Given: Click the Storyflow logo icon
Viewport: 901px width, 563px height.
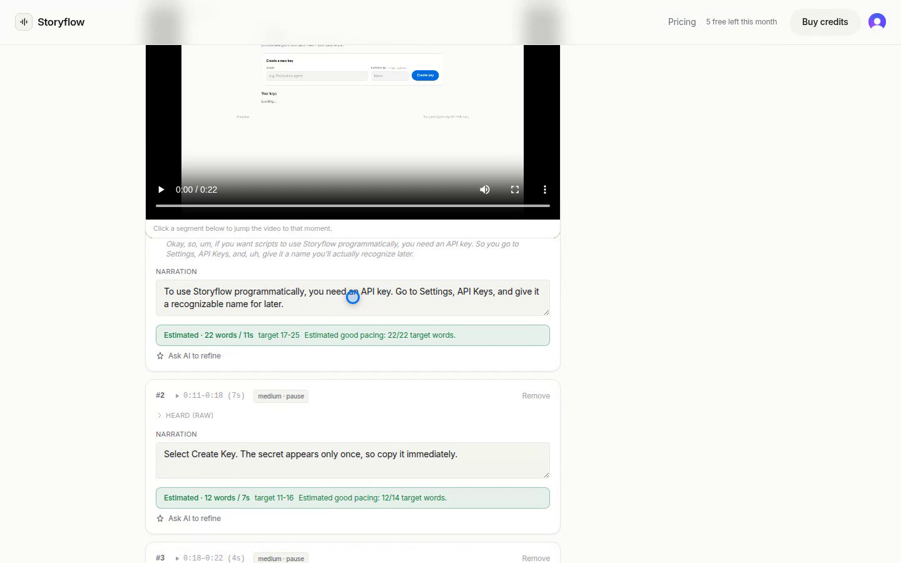Looking at the screenshot, I should pyautogui.click(x=24, y=22).
